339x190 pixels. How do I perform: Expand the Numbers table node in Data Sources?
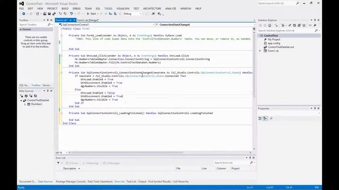click(25, 104)
